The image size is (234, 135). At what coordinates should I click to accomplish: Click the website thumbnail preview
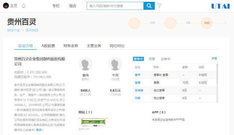[93, 123]
